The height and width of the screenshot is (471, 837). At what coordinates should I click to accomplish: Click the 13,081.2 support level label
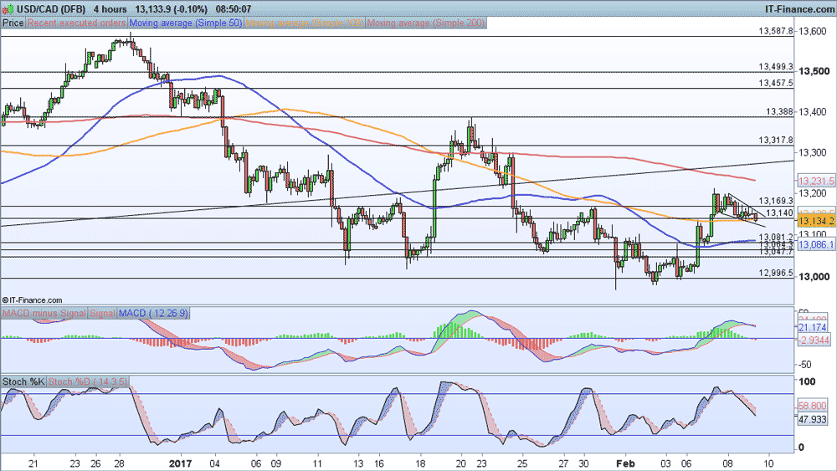776,237
